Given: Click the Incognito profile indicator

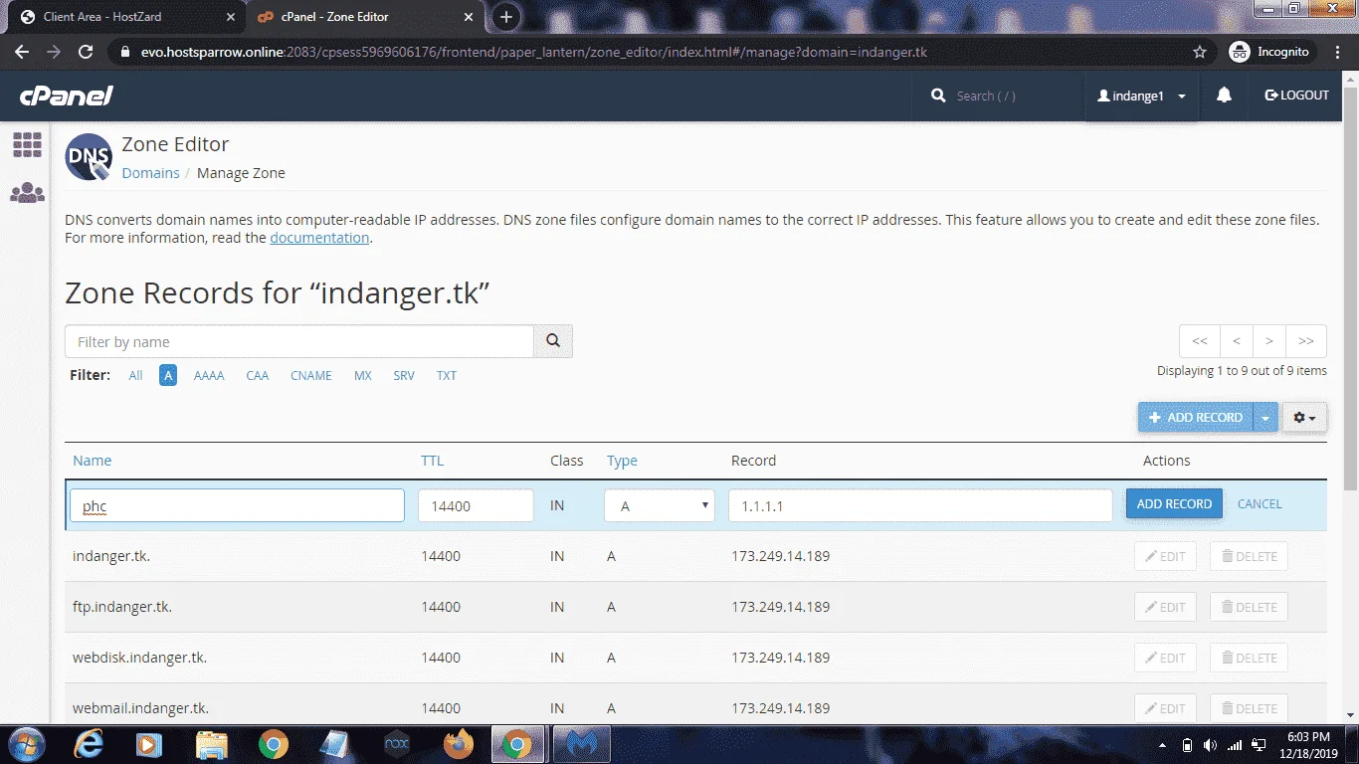Looking at the screenshot, I should click(1270, 52).
